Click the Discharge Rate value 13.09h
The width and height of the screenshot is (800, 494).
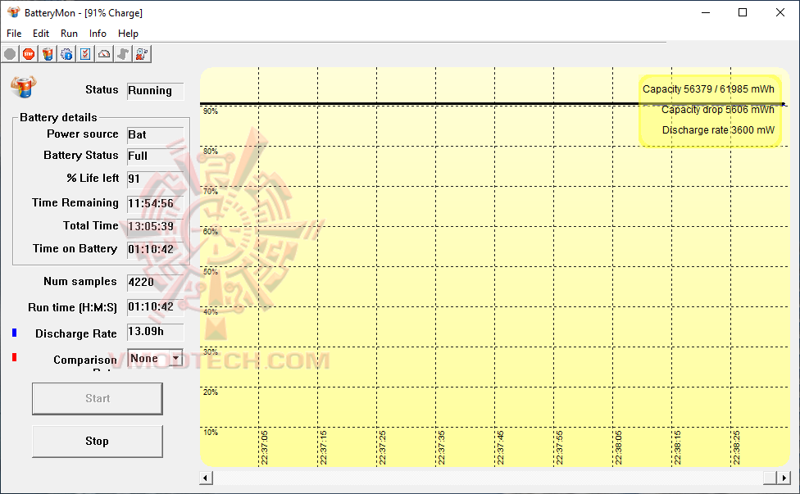coord(155,331)
